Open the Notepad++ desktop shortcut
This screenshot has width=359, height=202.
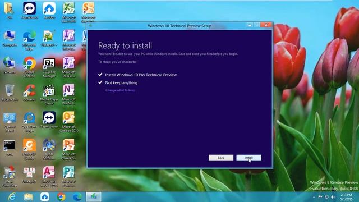pyautogui.click(x=49, y=39)
